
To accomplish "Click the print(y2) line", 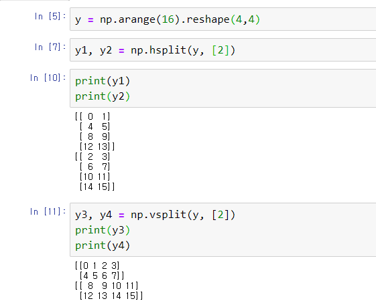I will tap(103, 96).
